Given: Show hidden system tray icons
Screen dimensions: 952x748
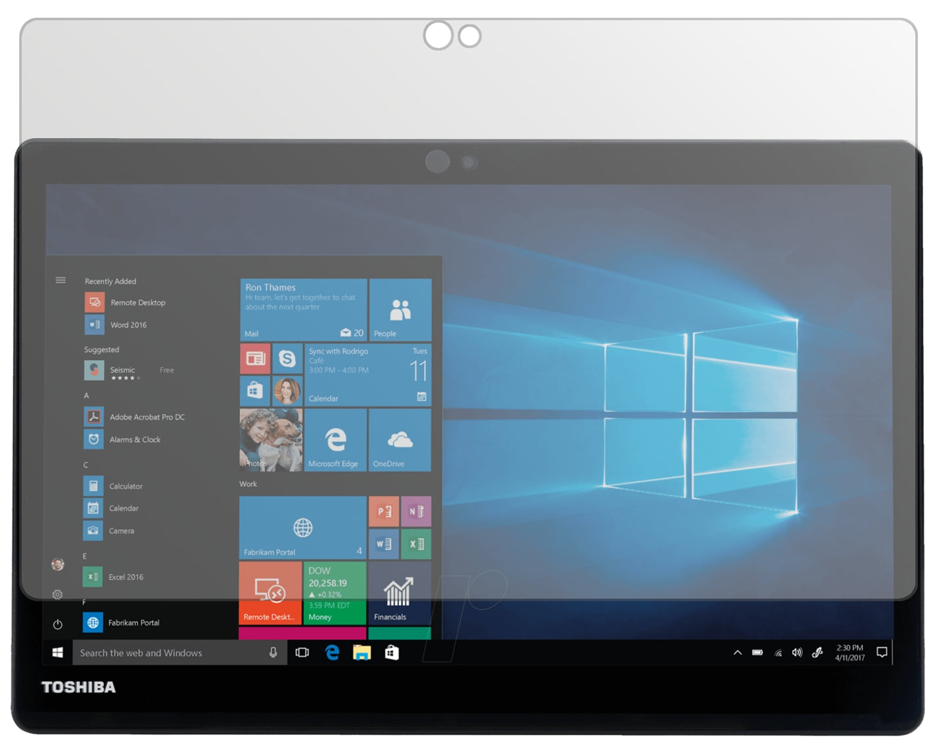Looking at the screenshot, I should click(738, 653).
